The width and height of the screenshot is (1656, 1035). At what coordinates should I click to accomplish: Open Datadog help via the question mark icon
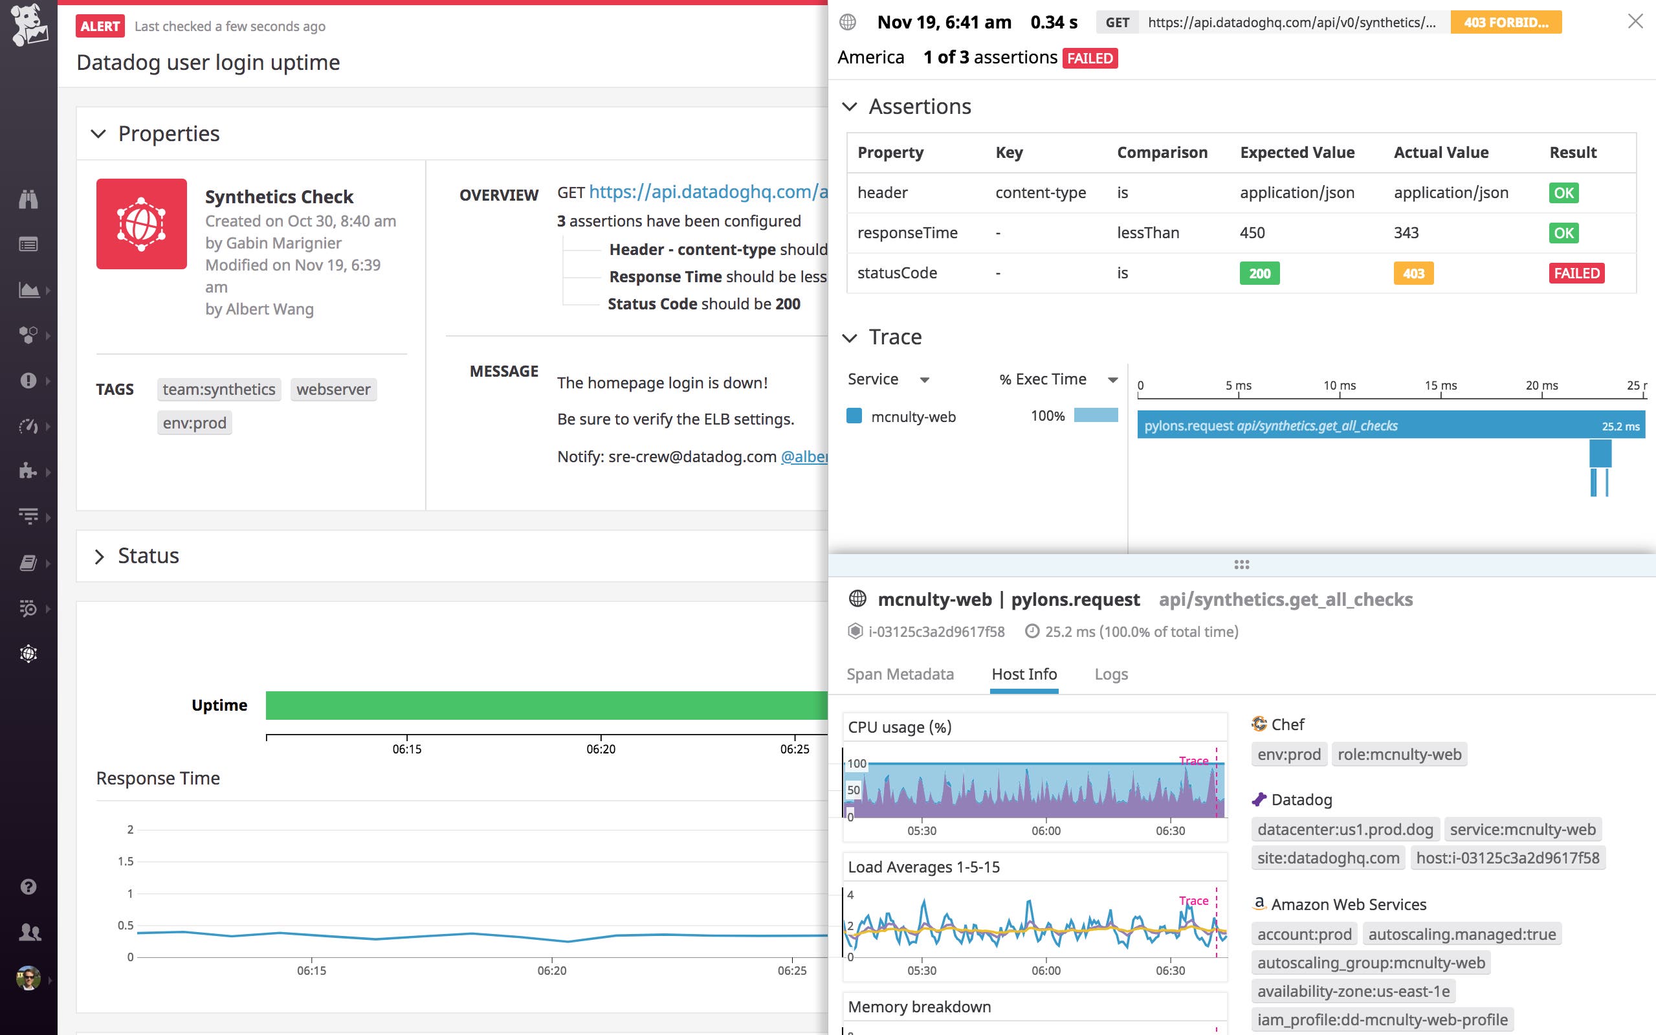[x=28, y=887]
